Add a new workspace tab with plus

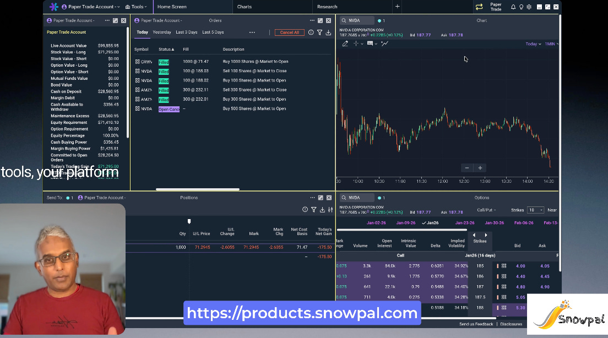point(398,7)
